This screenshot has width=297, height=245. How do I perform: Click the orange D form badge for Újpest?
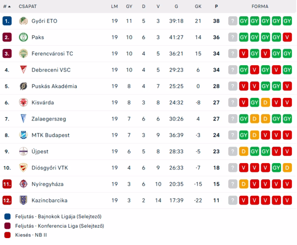[244, 151]
